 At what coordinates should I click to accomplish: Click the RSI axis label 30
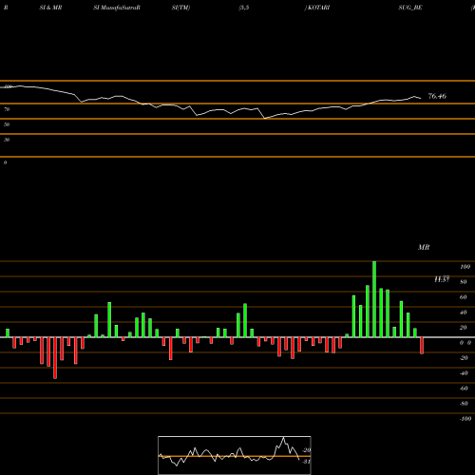pos(7,140)
